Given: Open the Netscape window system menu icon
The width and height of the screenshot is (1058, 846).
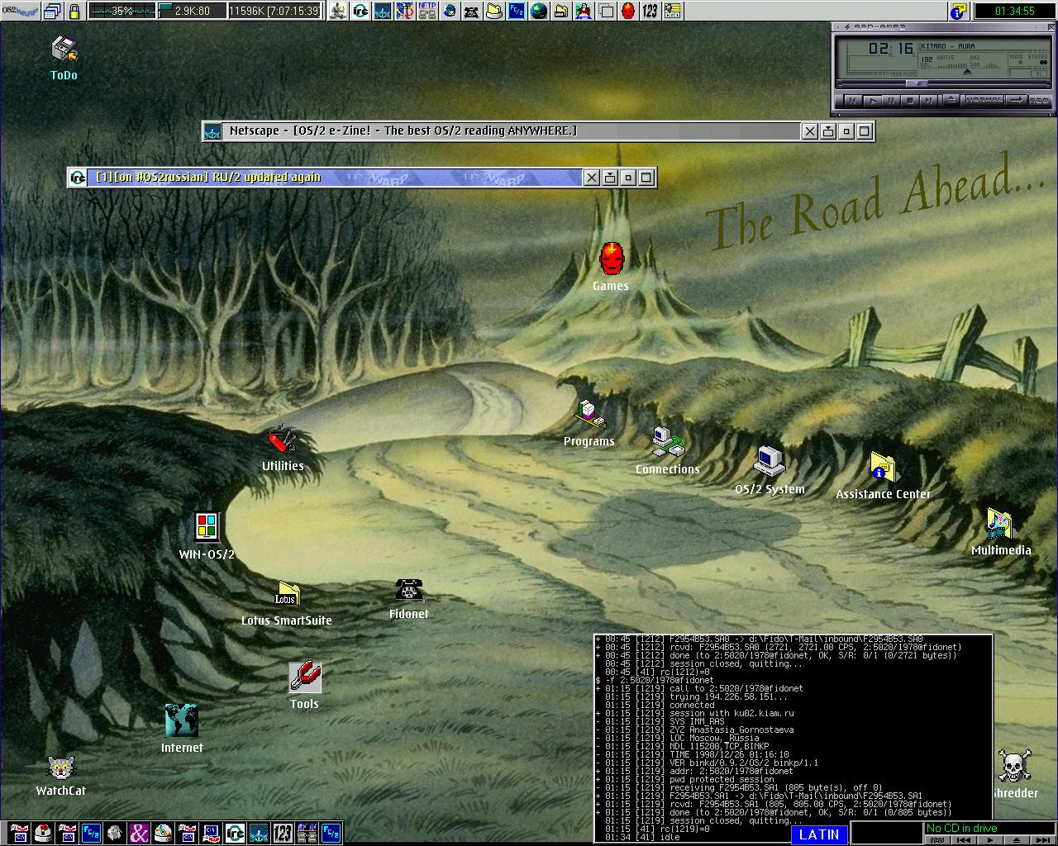Looking at the screenshot, I should pyautogui.click(x=213, y=131).
